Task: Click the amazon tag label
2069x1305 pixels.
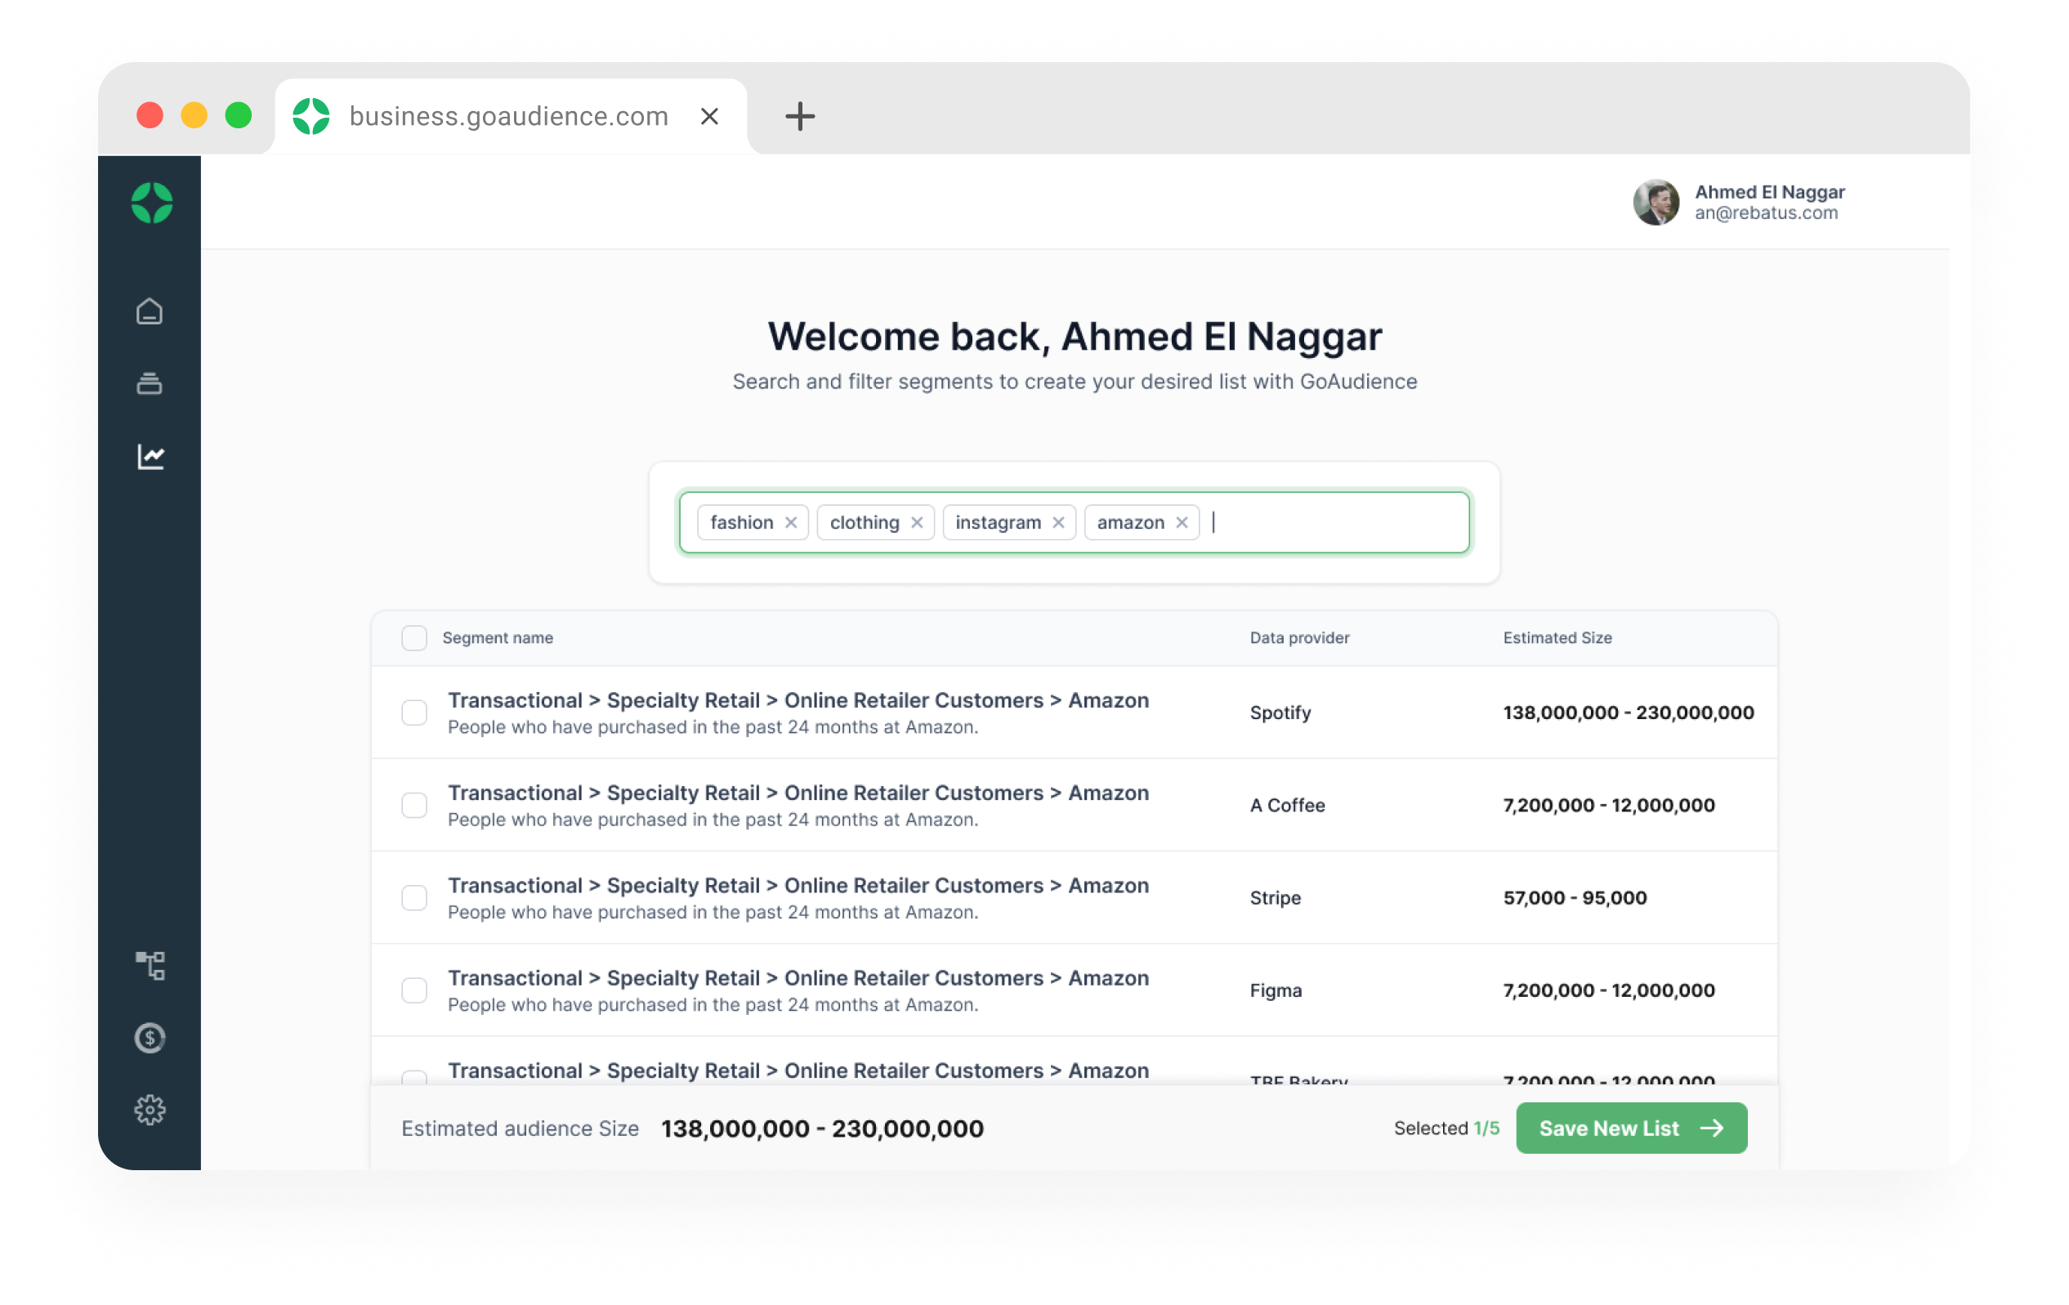Action: (1130, 522)
